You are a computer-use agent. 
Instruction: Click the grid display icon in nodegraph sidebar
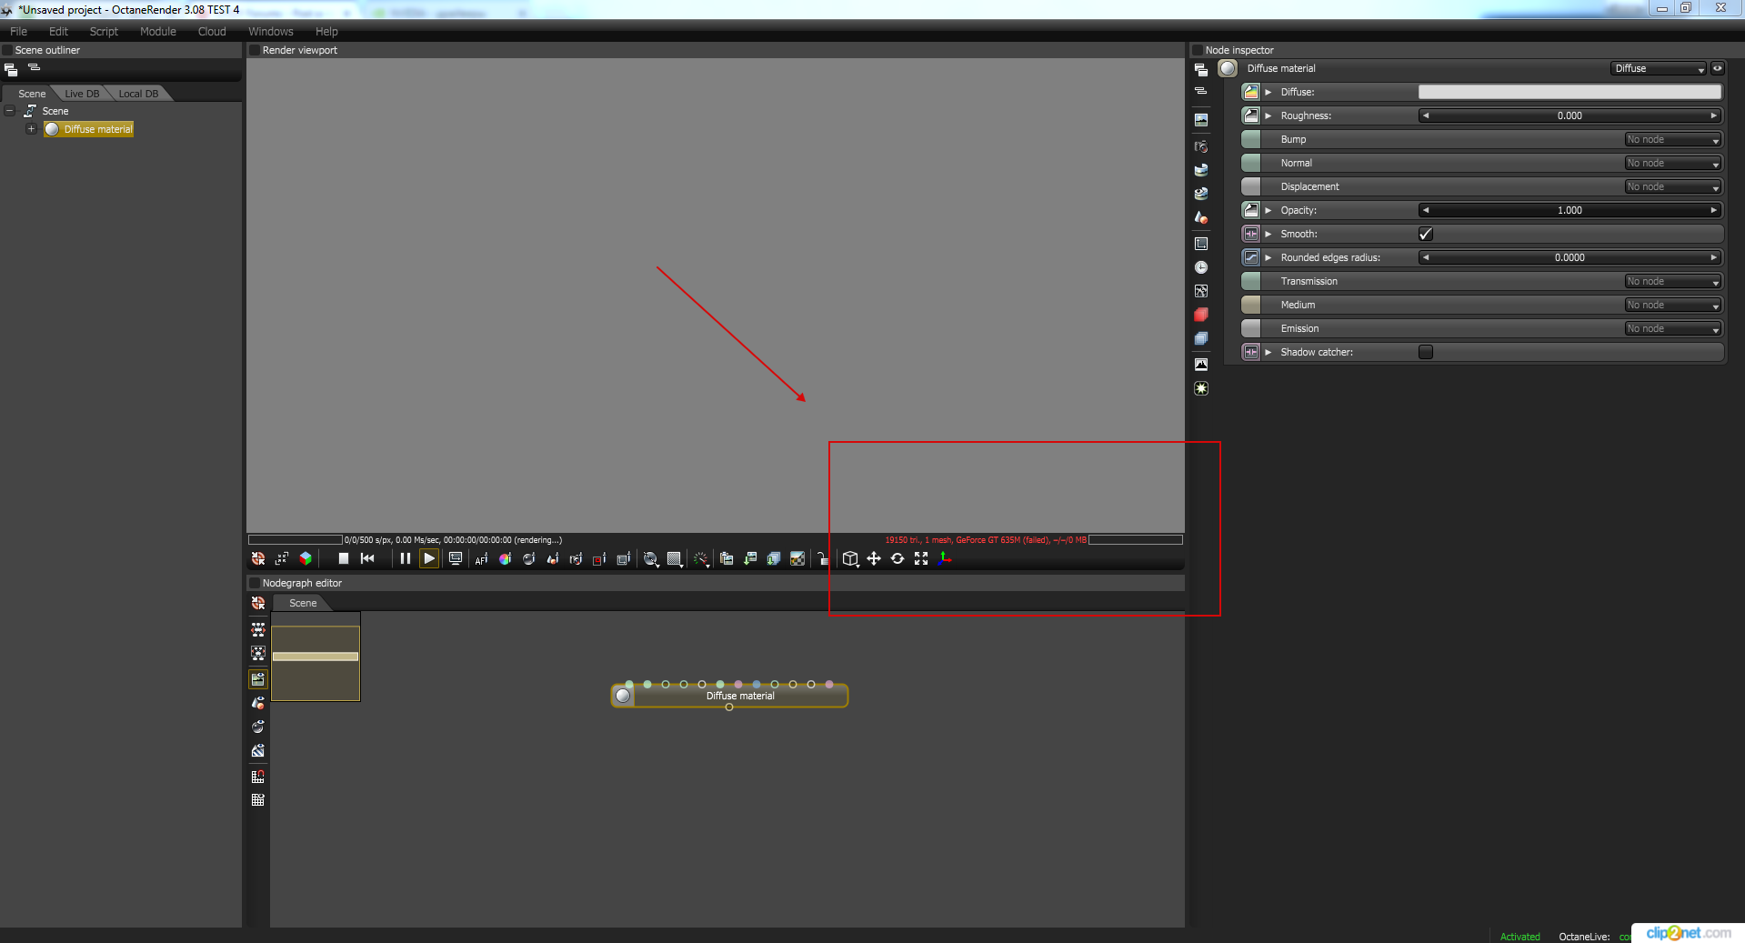pyautogui.click(x=258, y=799)
